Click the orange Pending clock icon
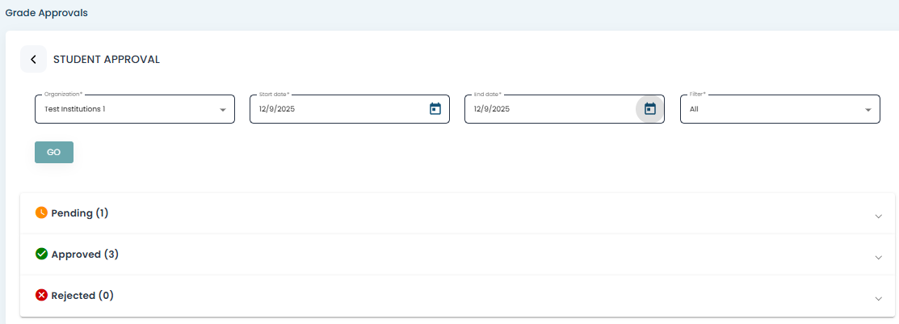 42,212
